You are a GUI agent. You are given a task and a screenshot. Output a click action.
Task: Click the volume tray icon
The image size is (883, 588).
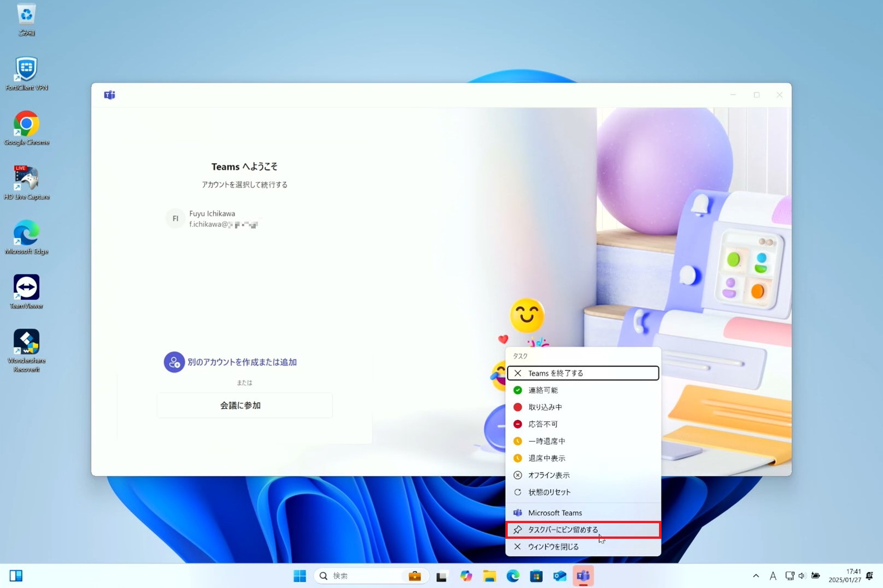point(802,576)
